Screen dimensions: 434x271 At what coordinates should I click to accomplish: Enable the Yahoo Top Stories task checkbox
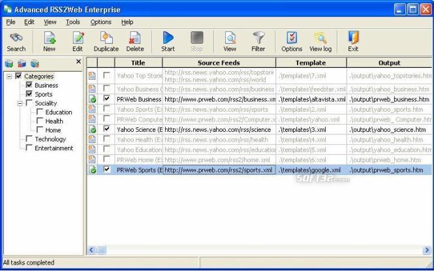pyautogui.click(x=106, y=75)
